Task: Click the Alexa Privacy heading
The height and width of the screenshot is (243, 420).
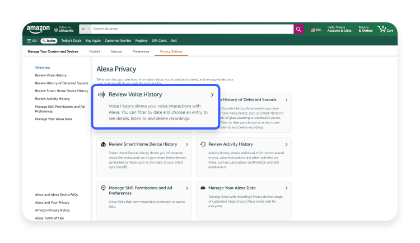Action: [116, 69]
